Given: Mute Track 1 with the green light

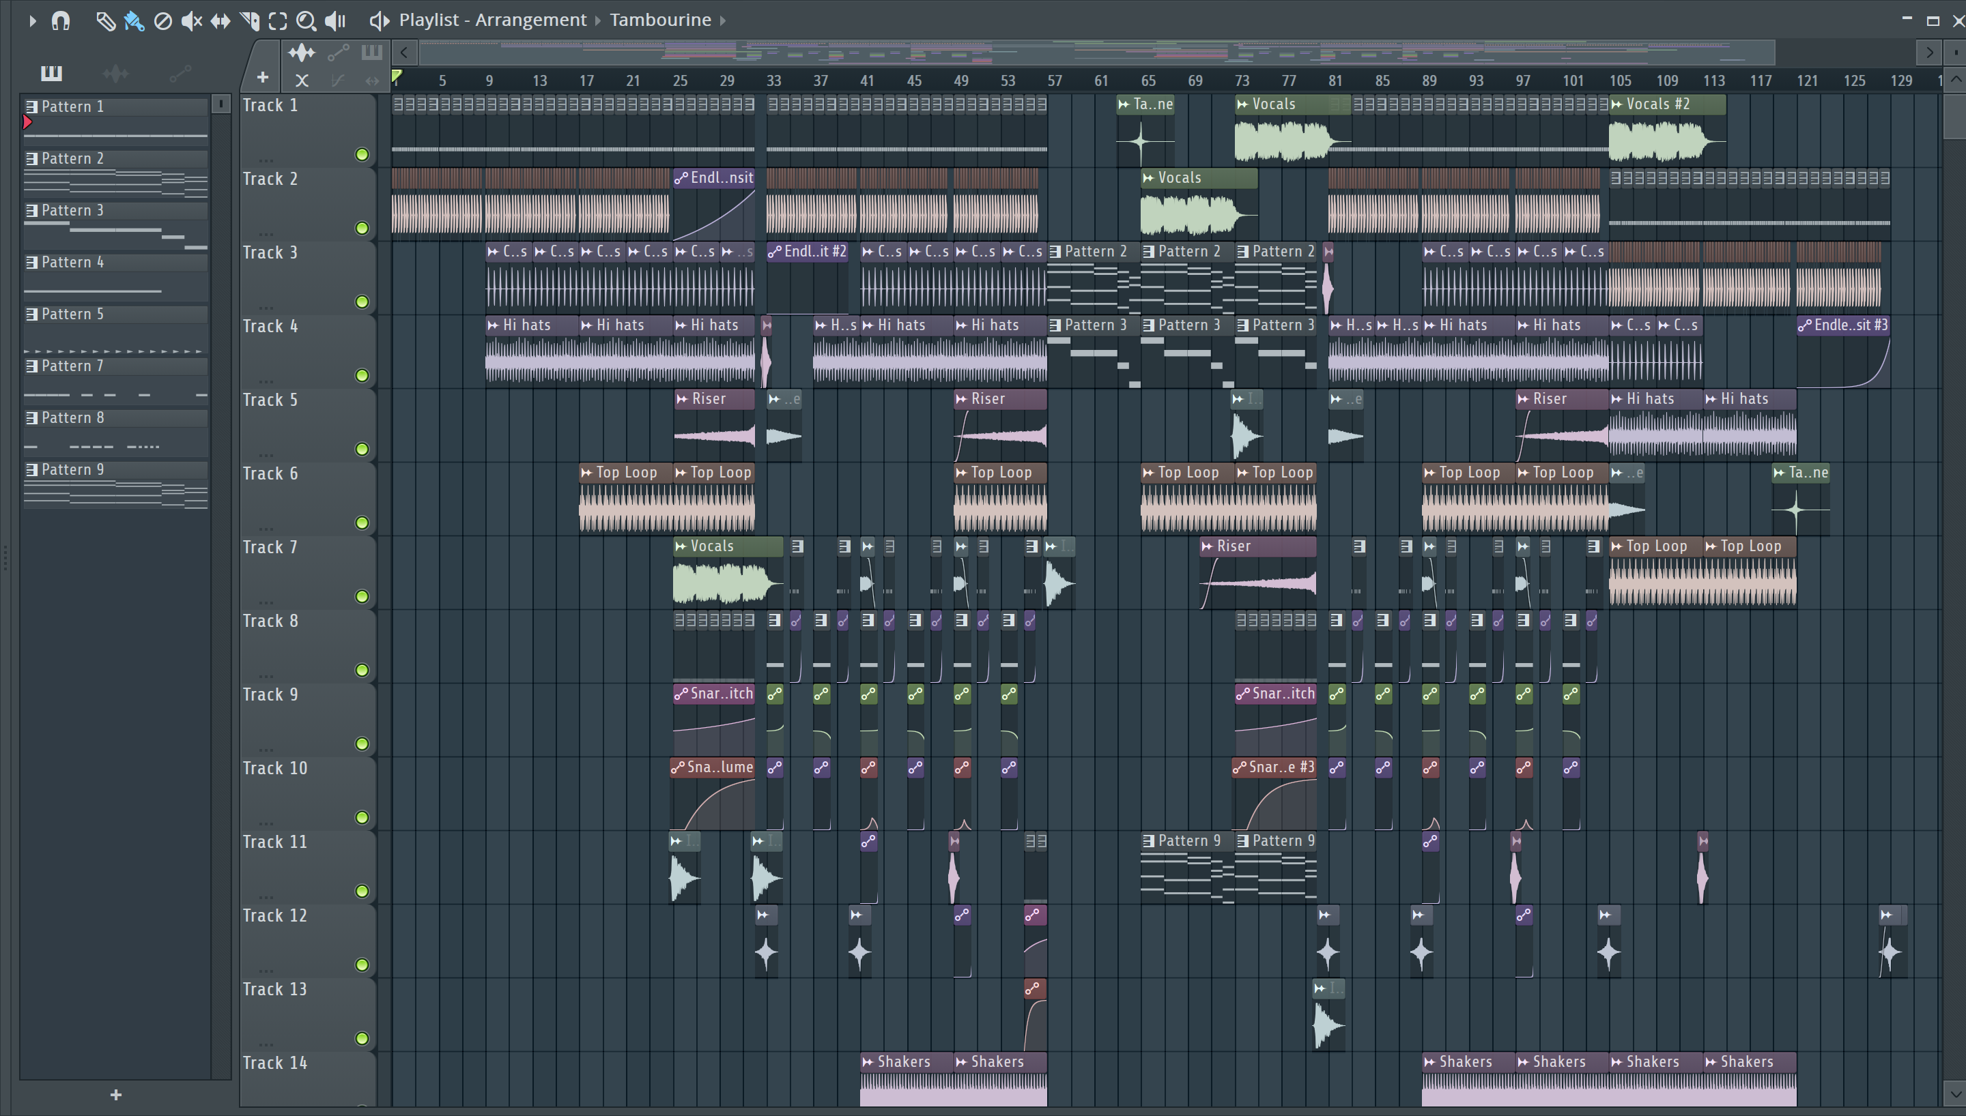Looking at the screenshot, I should click(x=362, y=155).
